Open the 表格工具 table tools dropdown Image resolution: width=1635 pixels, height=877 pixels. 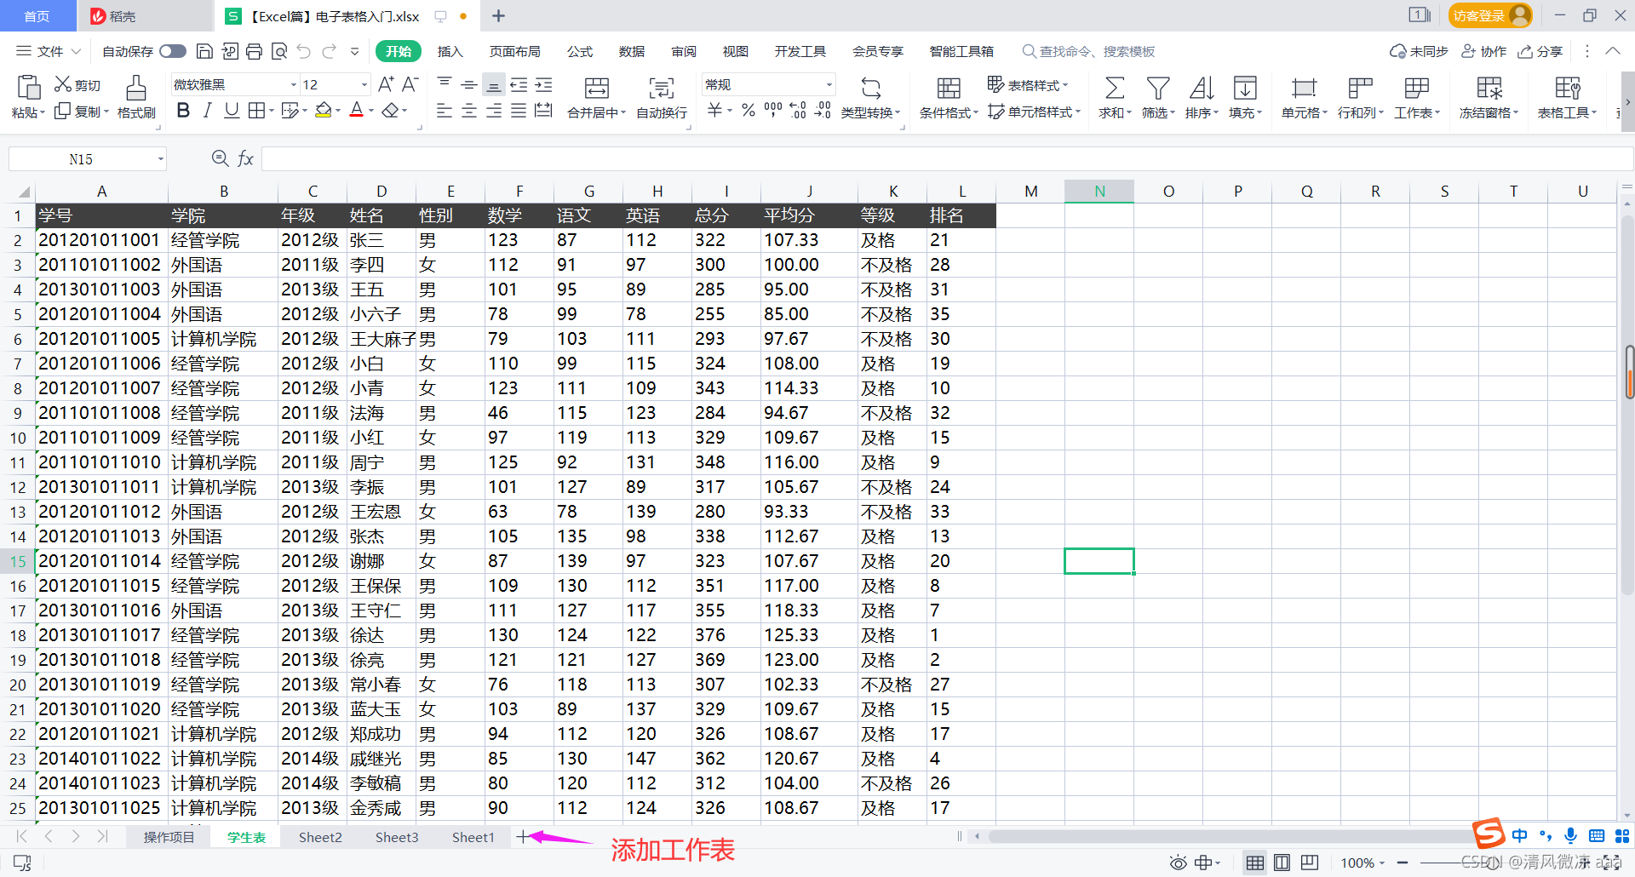coord(1567,112)
